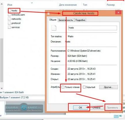Click the properties dialog title bar icon
The width and height of the screenshot is (125, 120).
tap(48, 13)
